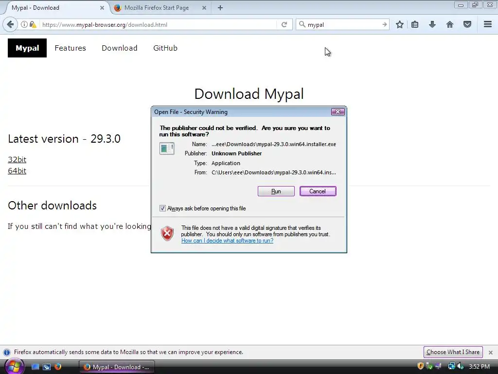Click the Firefox back arrow button

coord(10,24)
